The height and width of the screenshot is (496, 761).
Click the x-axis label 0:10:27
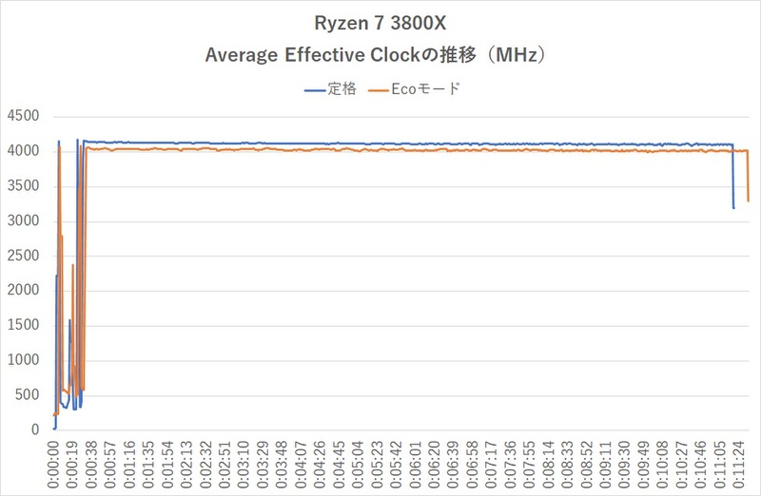[682, 465]
